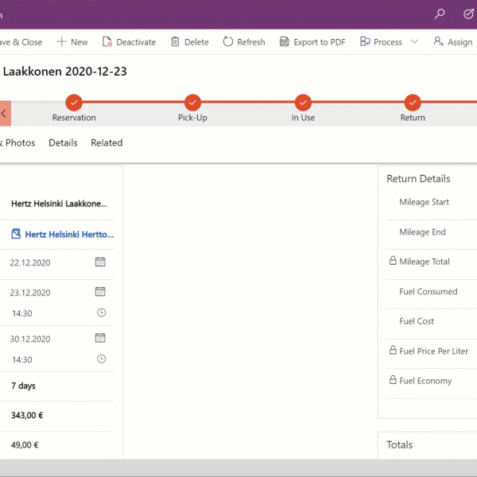The image size is (477, 477).
Task: Click the Reservation stage label
Action: [x=74, y=118]
